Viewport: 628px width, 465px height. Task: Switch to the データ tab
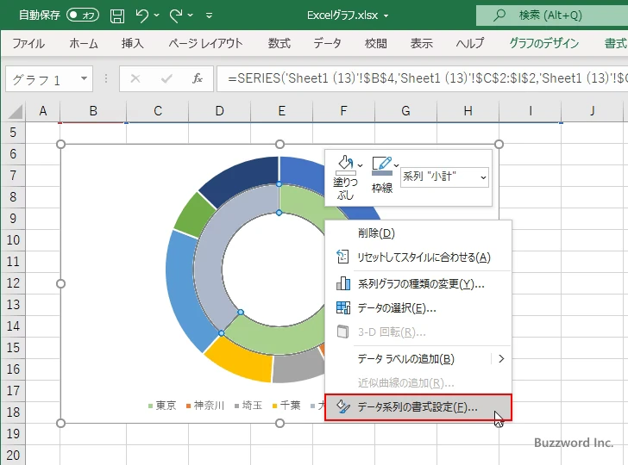tap(327, 43)
